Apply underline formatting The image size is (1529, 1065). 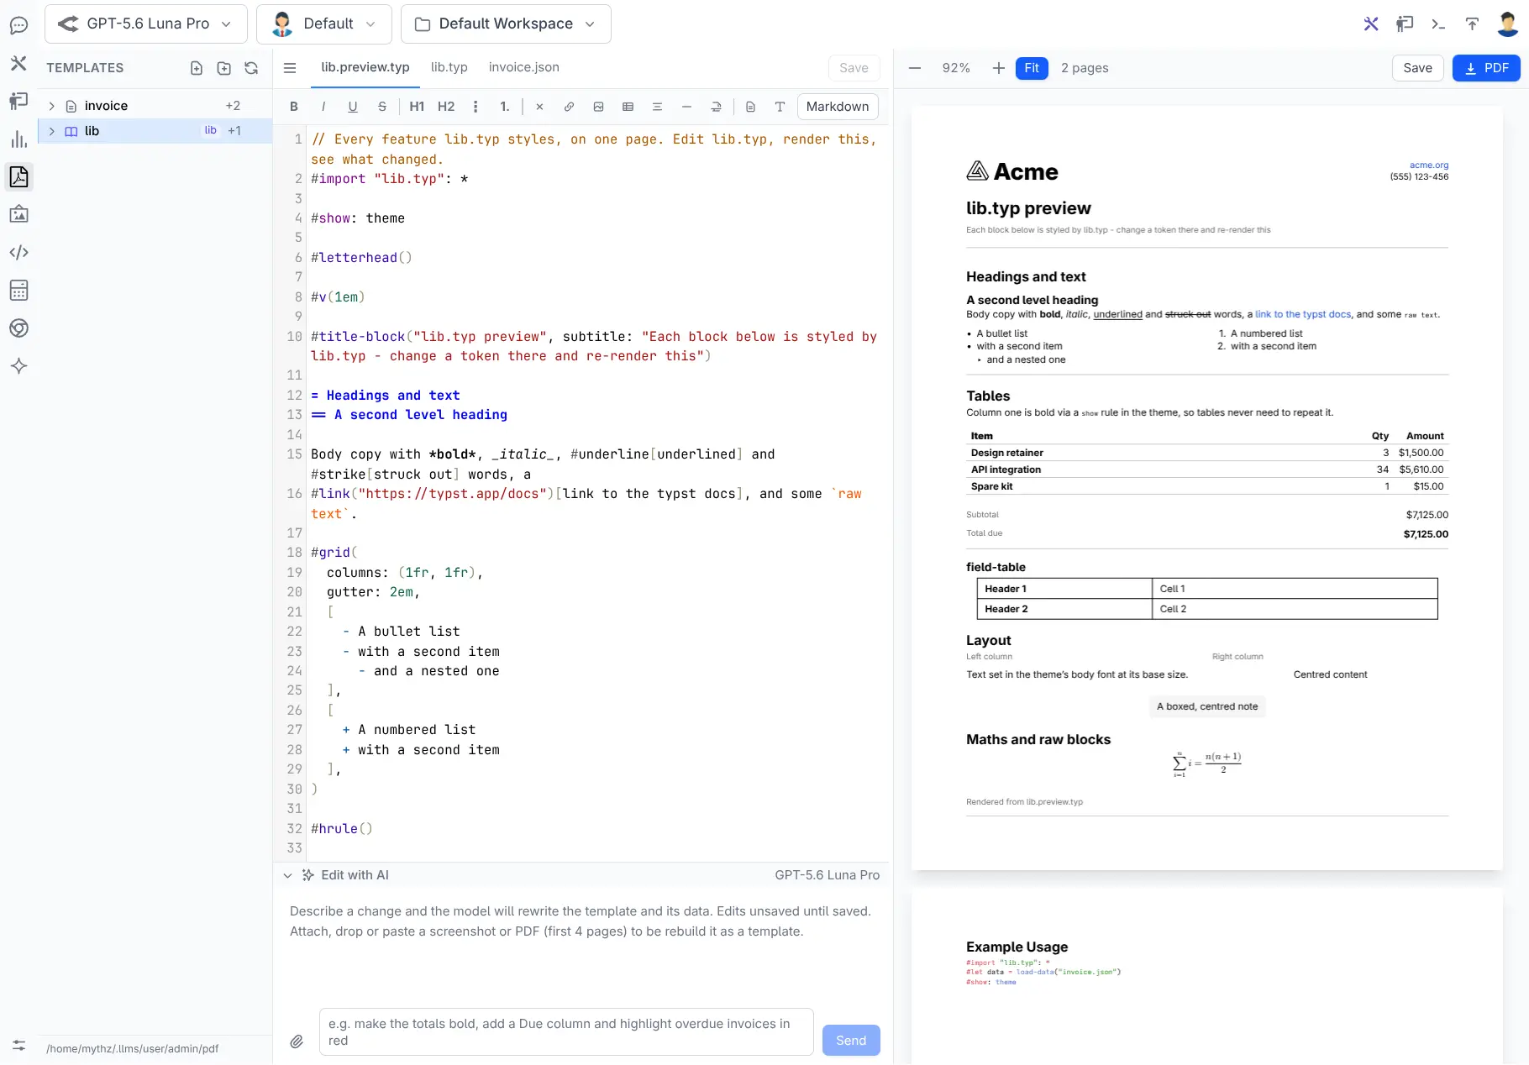pyautogui.click(x=353, y=107)
